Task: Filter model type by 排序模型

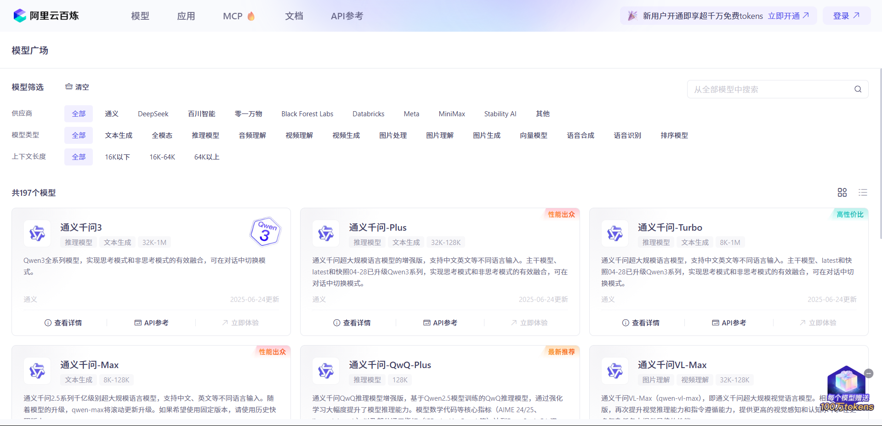Action: pos(674,135)
